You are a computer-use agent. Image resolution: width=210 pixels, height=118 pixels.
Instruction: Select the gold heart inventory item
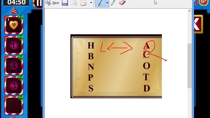pos(14,25)
